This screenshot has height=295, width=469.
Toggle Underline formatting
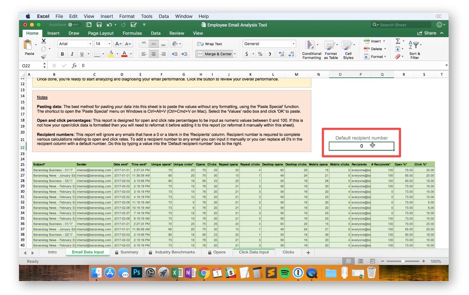82,54
